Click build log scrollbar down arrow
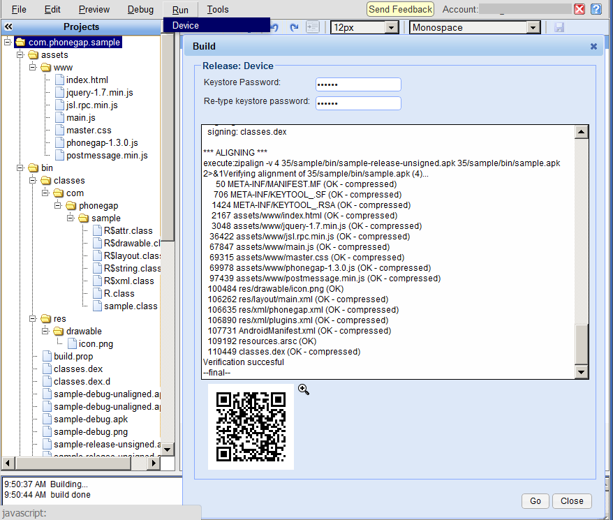This screenshot has width=613, height=520. tap(582, 372)
